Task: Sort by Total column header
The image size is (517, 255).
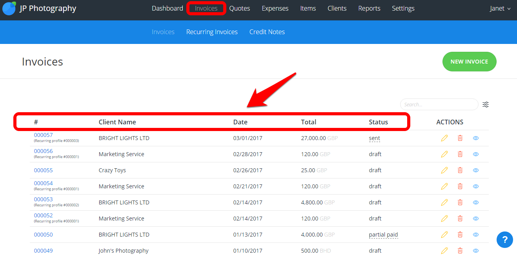Action: [x=309, y=122]
